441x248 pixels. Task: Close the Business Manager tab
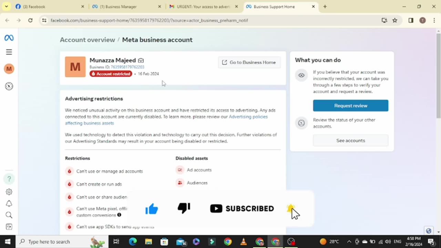click(x=160, y=7)
